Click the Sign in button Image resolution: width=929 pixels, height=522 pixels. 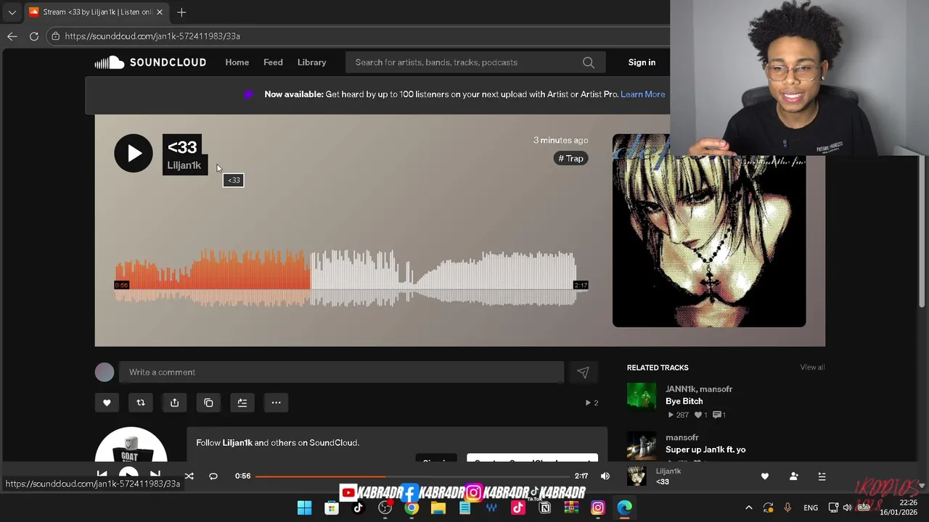pyautogui.click(x=642, y=62)
